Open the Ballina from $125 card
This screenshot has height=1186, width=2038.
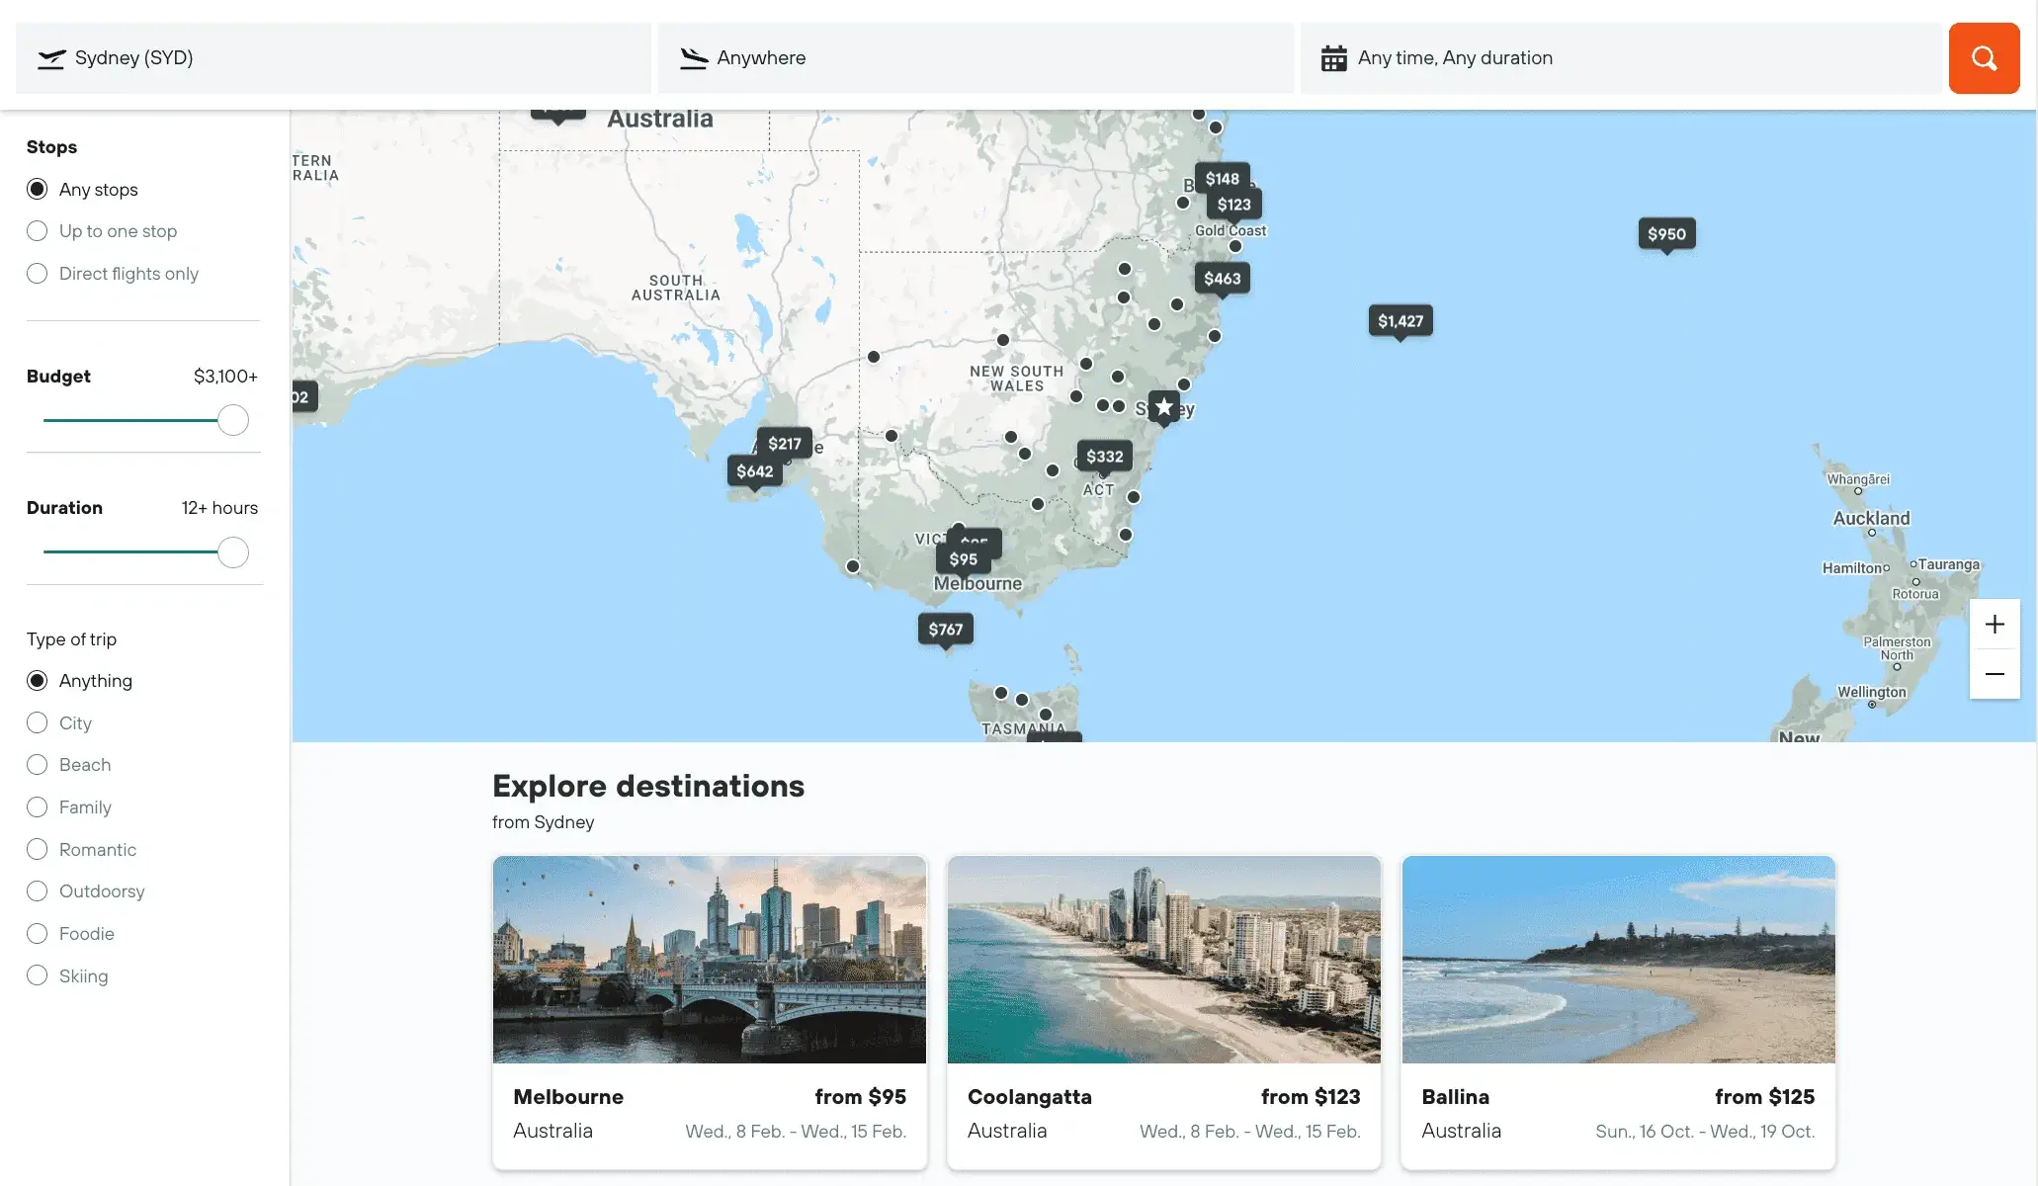1618,1011
